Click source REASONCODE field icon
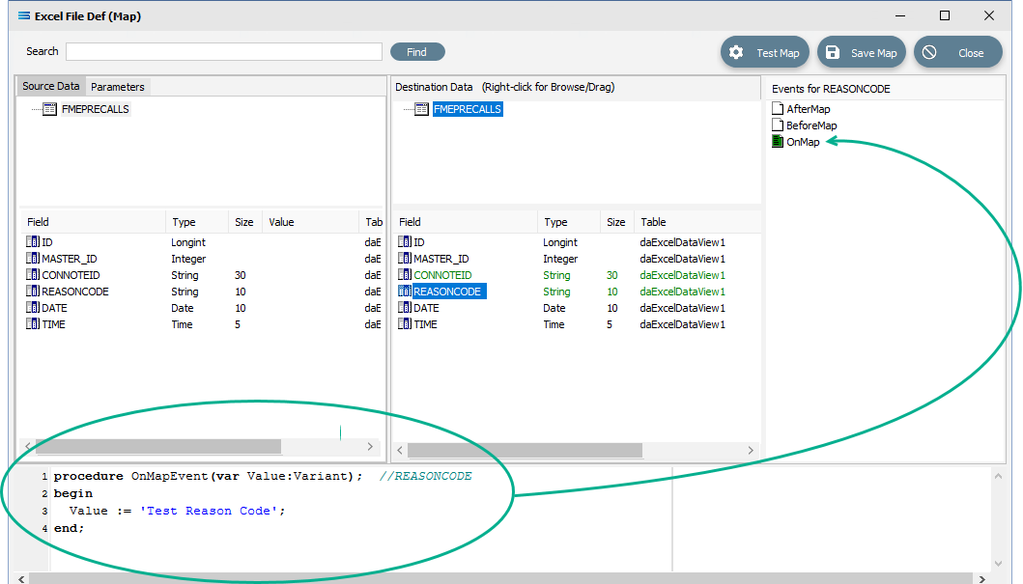 (x=33, y=291)
